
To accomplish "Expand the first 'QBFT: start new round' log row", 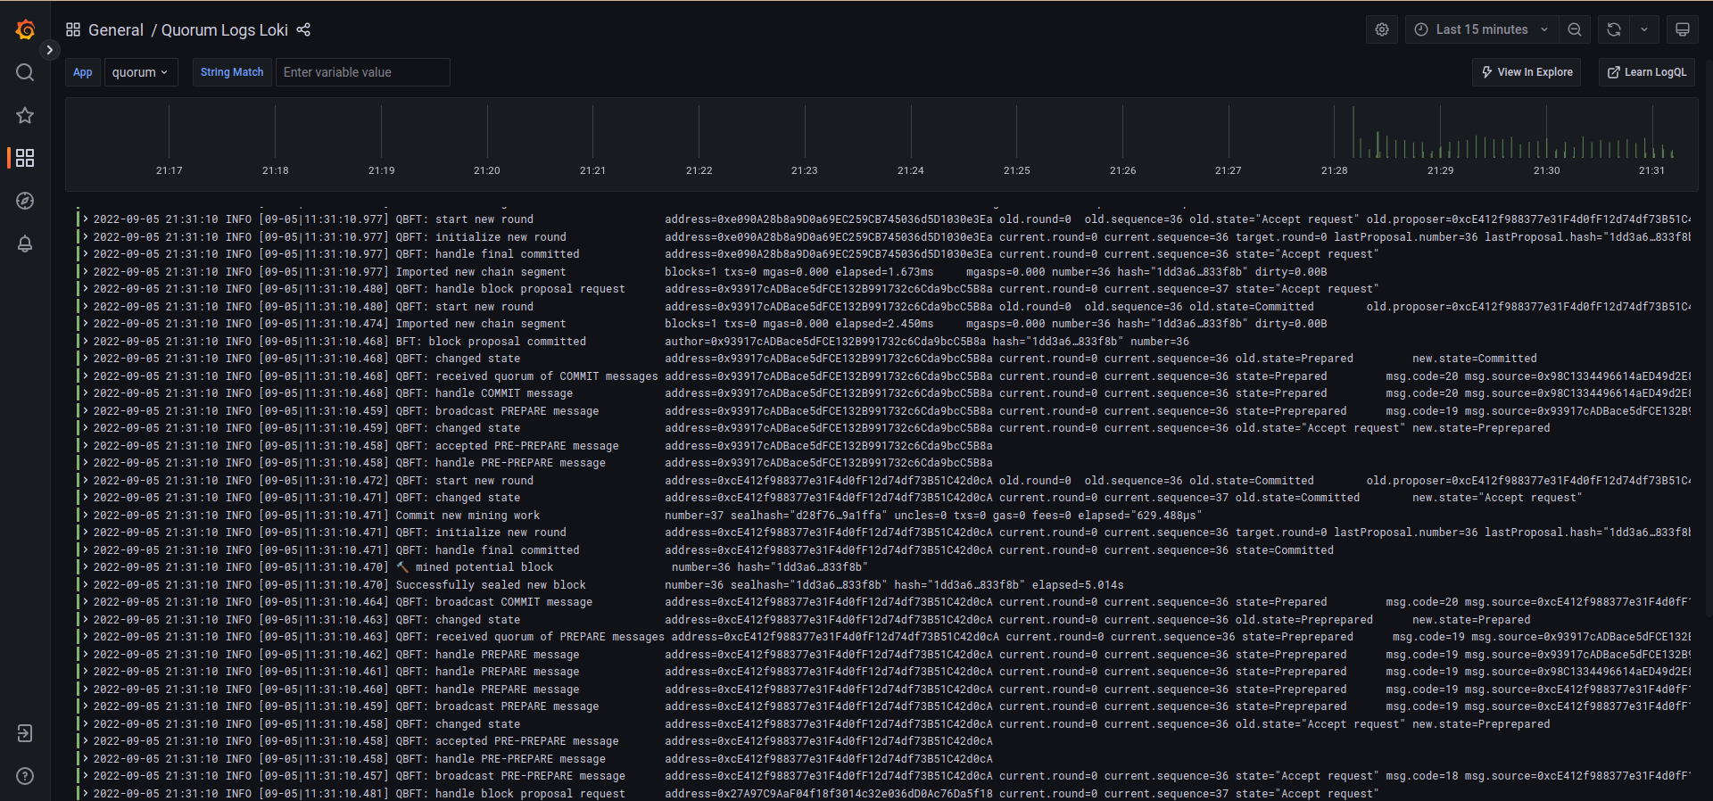I will pos(86,219).
